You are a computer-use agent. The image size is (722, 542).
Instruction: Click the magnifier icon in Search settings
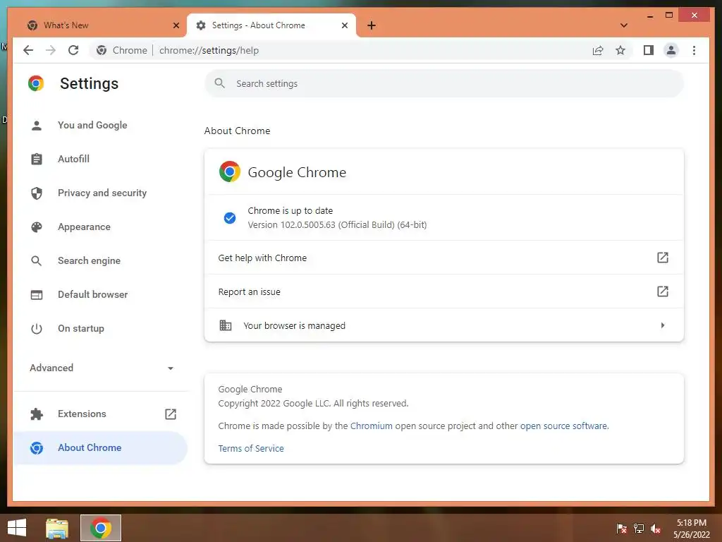point(220,83)
